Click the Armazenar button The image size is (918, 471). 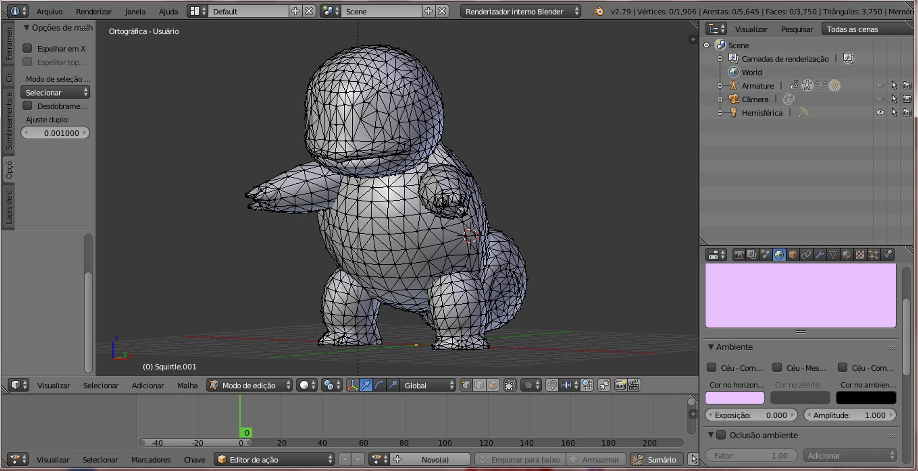pyautogui.click(x=596, y=460)
